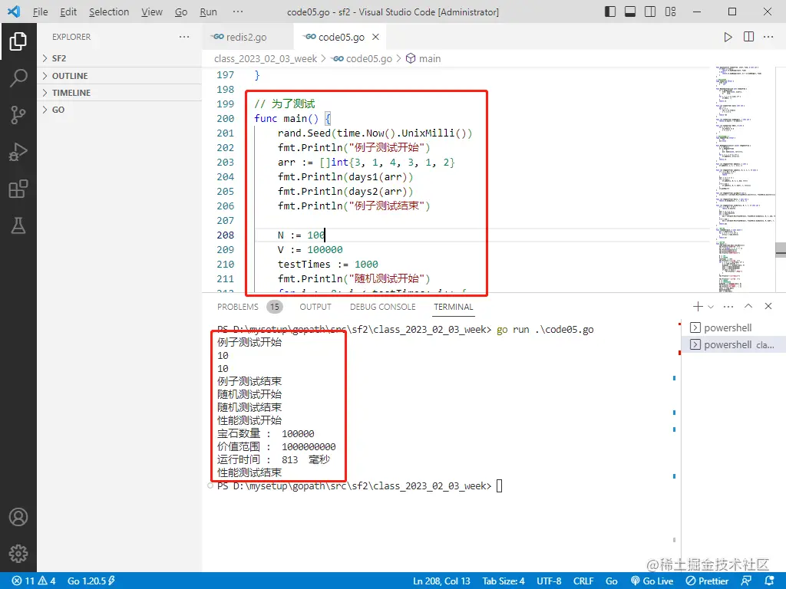Open the Accounts icon
This screenshot has width=786, height=589.
[x=18, y=517]
